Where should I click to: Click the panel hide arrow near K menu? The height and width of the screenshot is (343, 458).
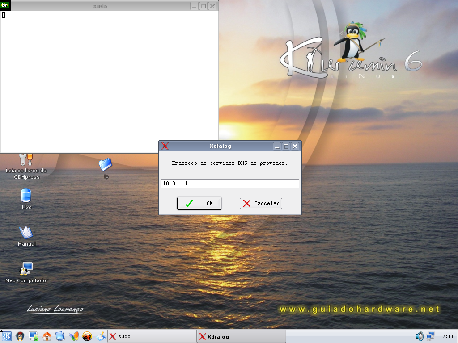click(1, 331)
